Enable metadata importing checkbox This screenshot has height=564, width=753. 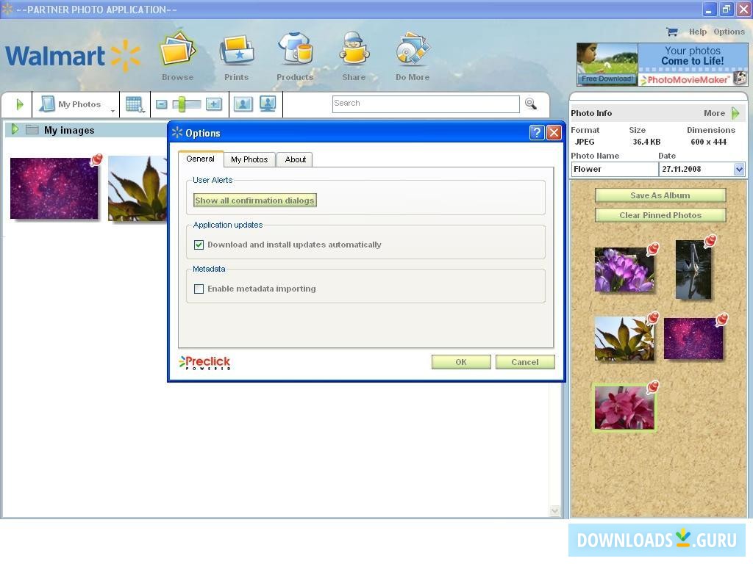point(199,289)
